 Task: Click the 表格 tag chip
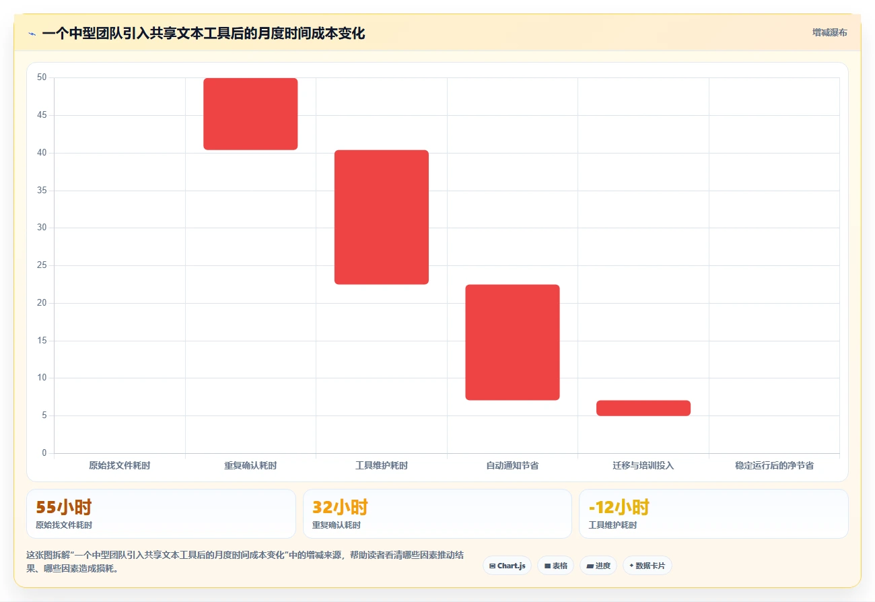555,566
